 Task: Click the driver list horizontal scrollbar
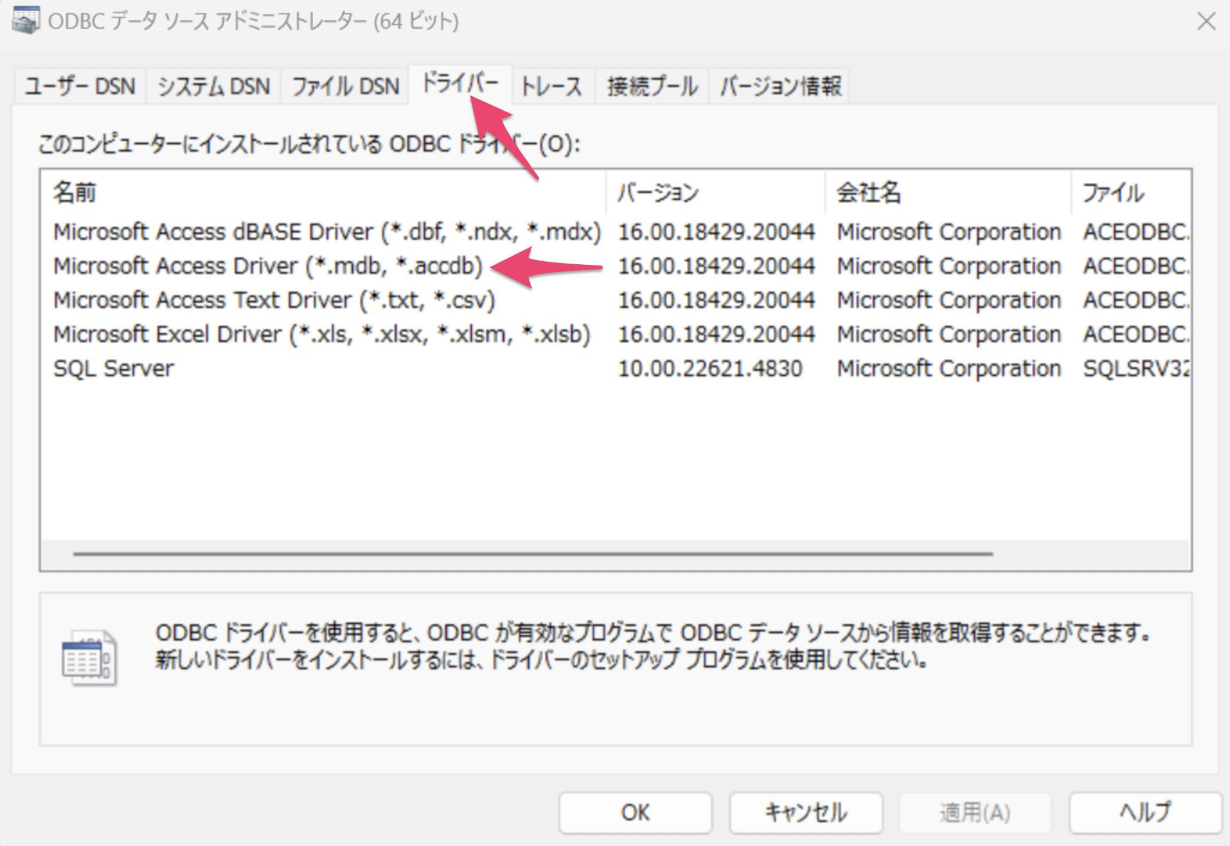point(533,554)
